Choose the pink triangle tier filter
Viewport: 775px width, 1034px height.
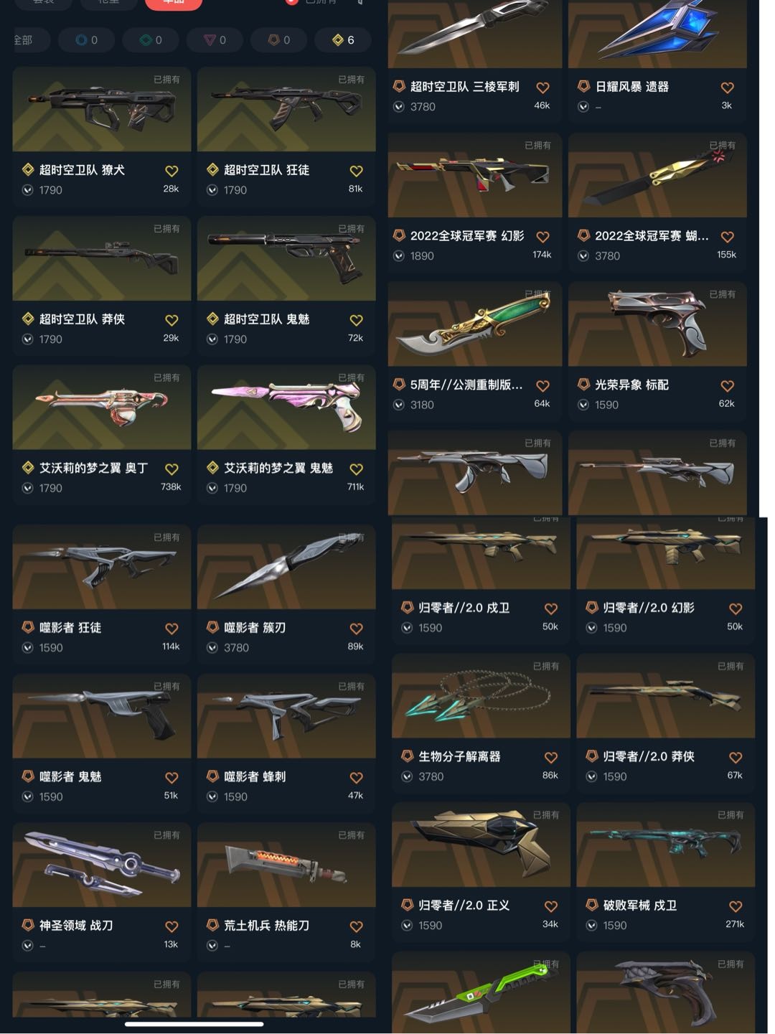point(215,40)
